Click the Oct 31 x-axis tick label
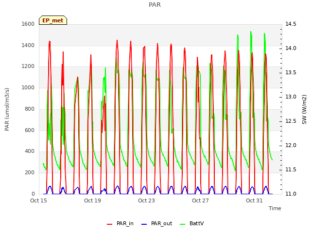The height and width of the screenshot is (233, 311). (x=254, y=200)
